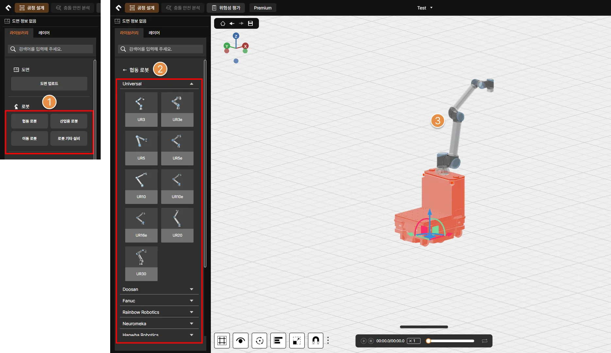This screenshot has height=353, width=611.
Task: Open the 로봇 기타 설비 category button
Action: click(69, 139)
